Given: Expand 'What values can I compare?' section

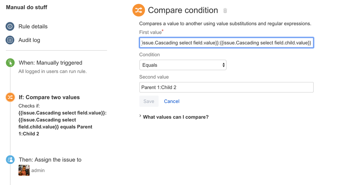Looking at the screenshot, I should [175, 117].
